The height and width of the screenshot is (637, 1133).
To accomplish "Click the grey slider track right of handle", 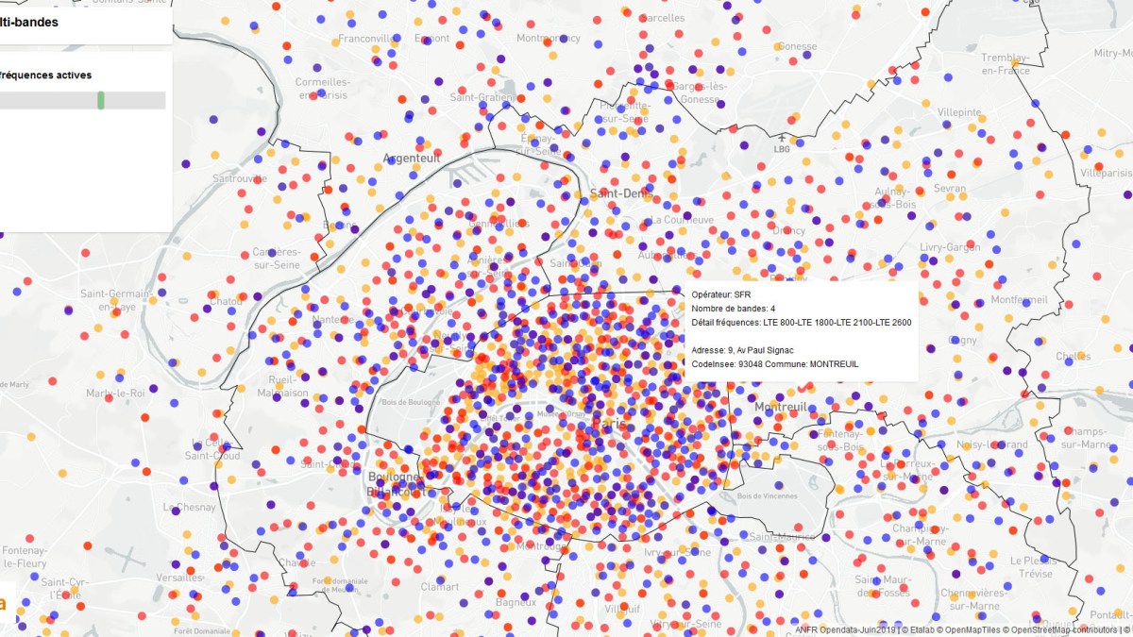I will [135, 100].
